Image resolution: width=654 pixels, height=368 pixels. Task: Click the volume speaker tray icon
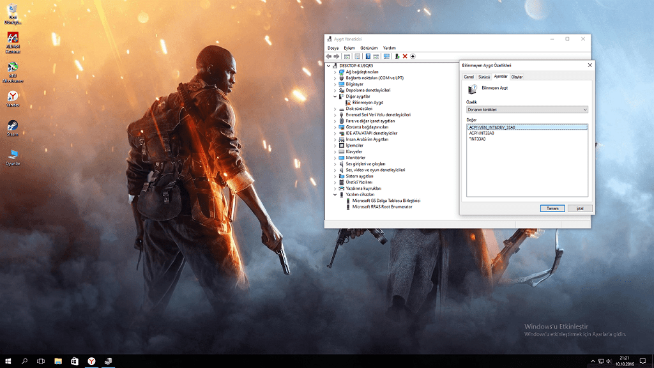pyautogui.click(x=609, y=361)
